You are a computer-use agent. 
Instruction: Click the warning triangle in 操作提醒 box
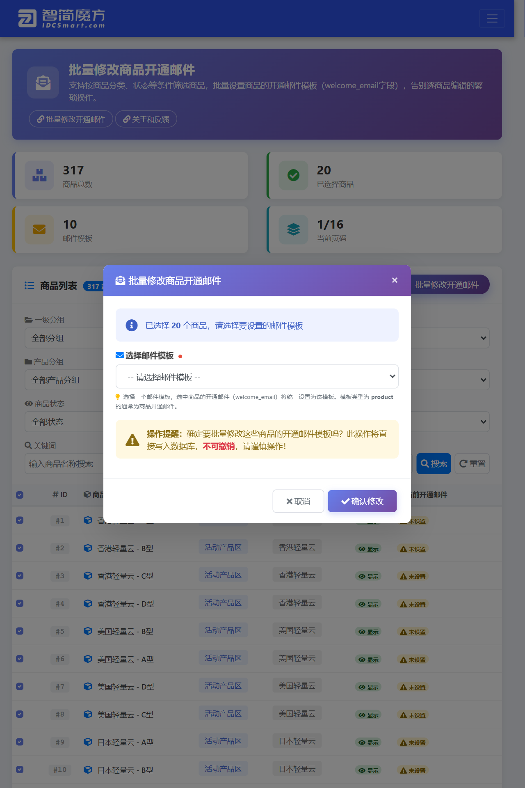point(132,440)
